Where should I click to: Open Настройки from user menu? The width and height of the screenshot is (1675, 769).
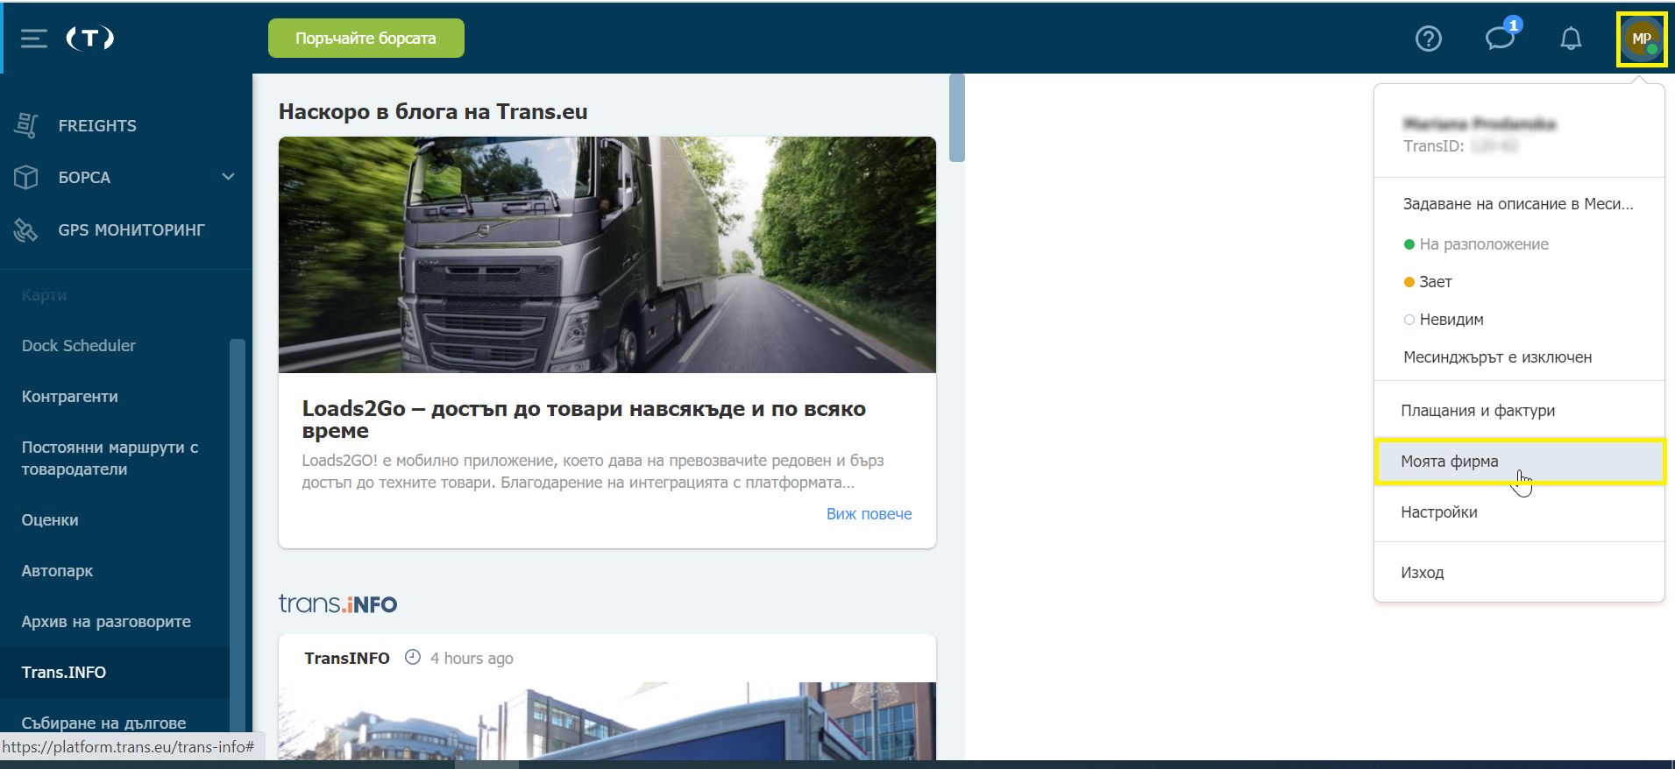click(1519, 512)
